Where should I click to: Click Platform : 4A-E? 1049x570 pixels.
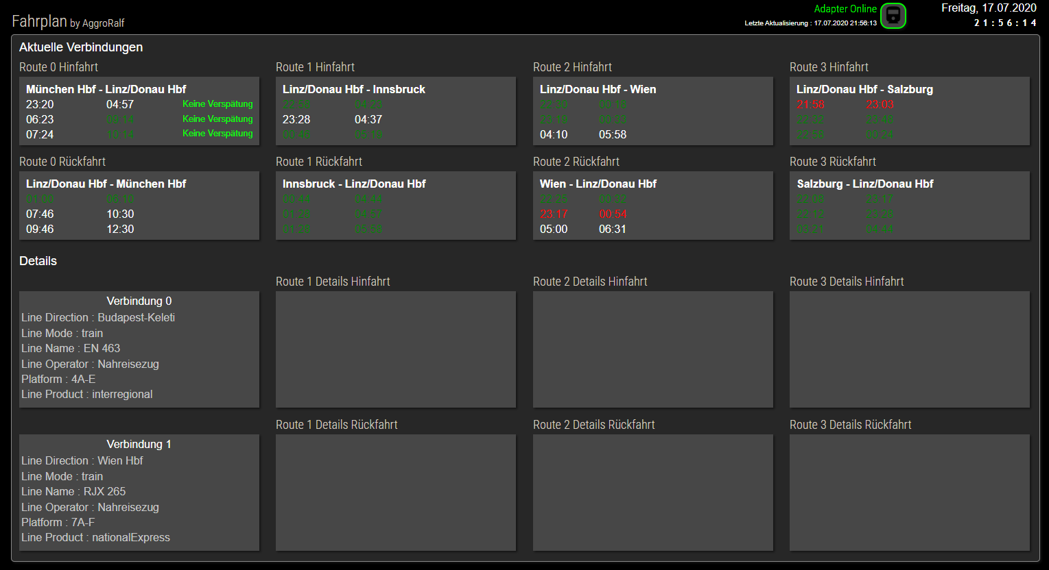pyautogui.click(x=58, y=379)
